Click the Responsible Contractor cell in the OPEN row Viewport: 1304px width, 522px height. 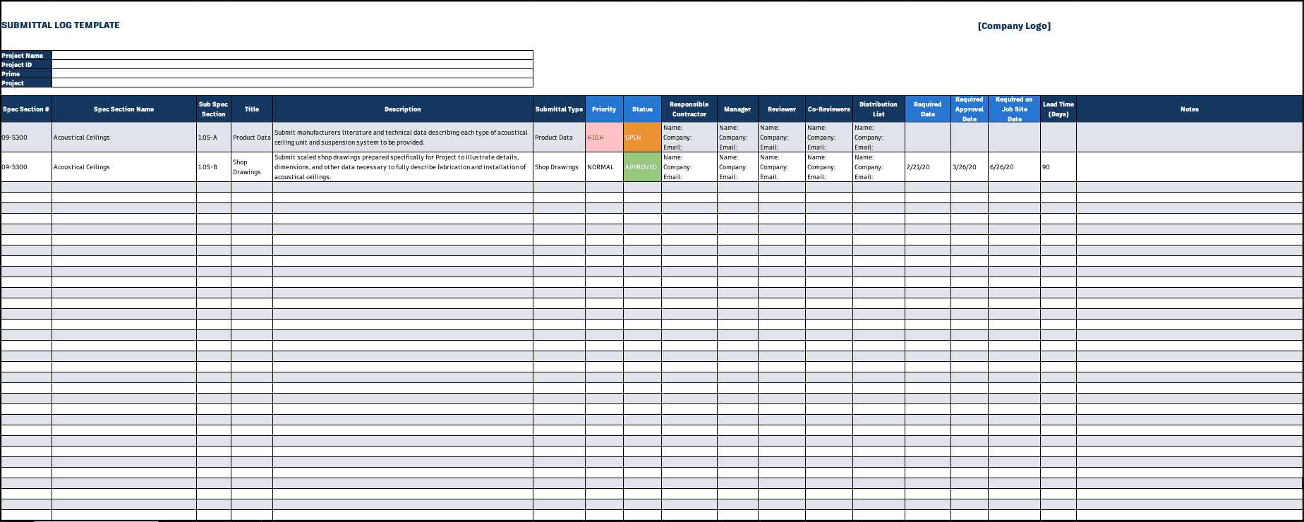689,138
